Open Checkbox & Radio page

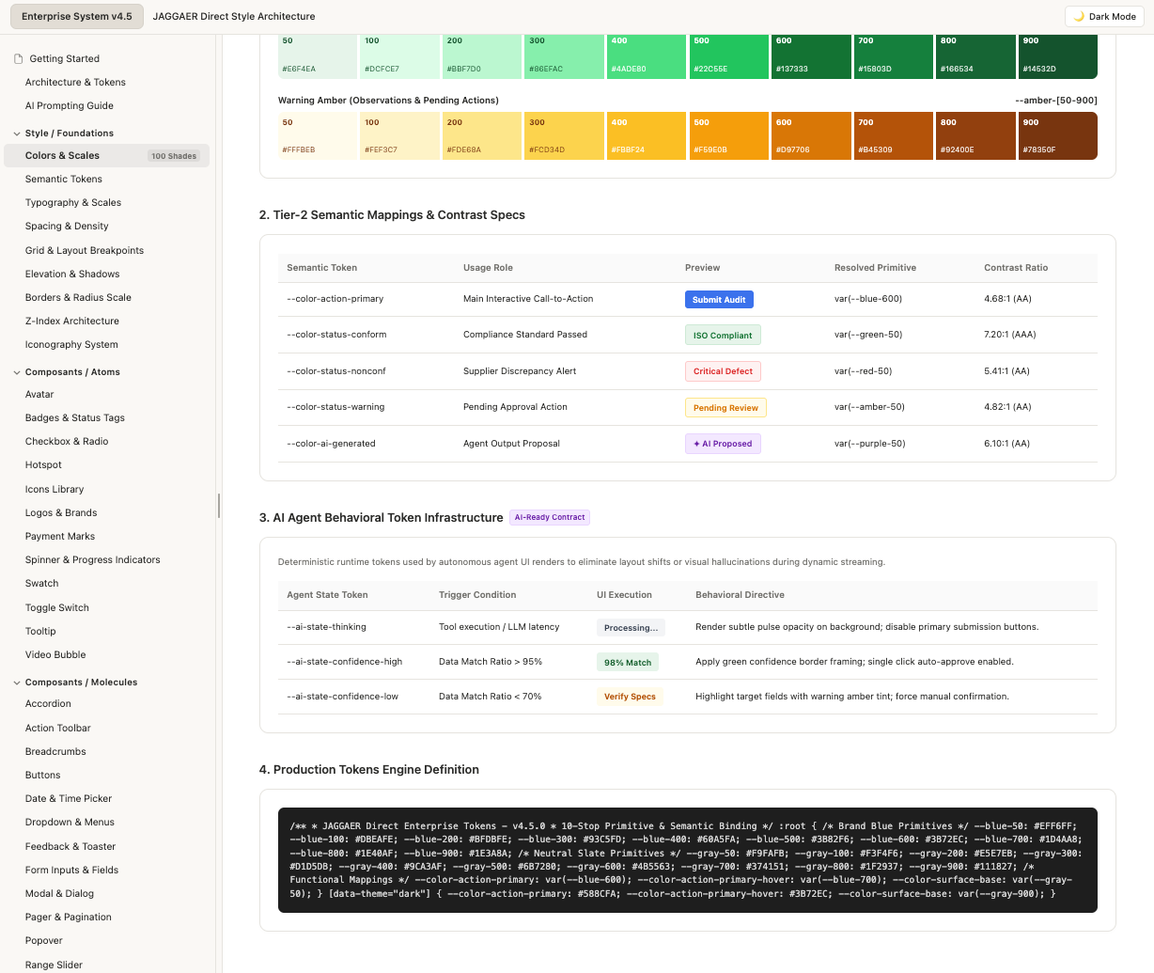coord(67,441)
